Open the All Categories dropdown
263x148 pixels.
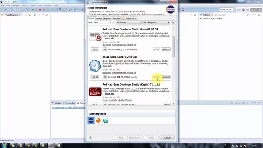coord(156,23)
